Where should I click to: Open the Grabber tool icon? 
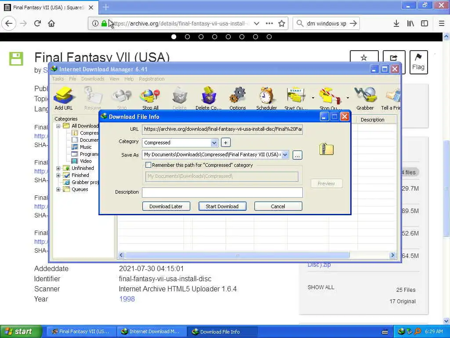click(365, 99)
